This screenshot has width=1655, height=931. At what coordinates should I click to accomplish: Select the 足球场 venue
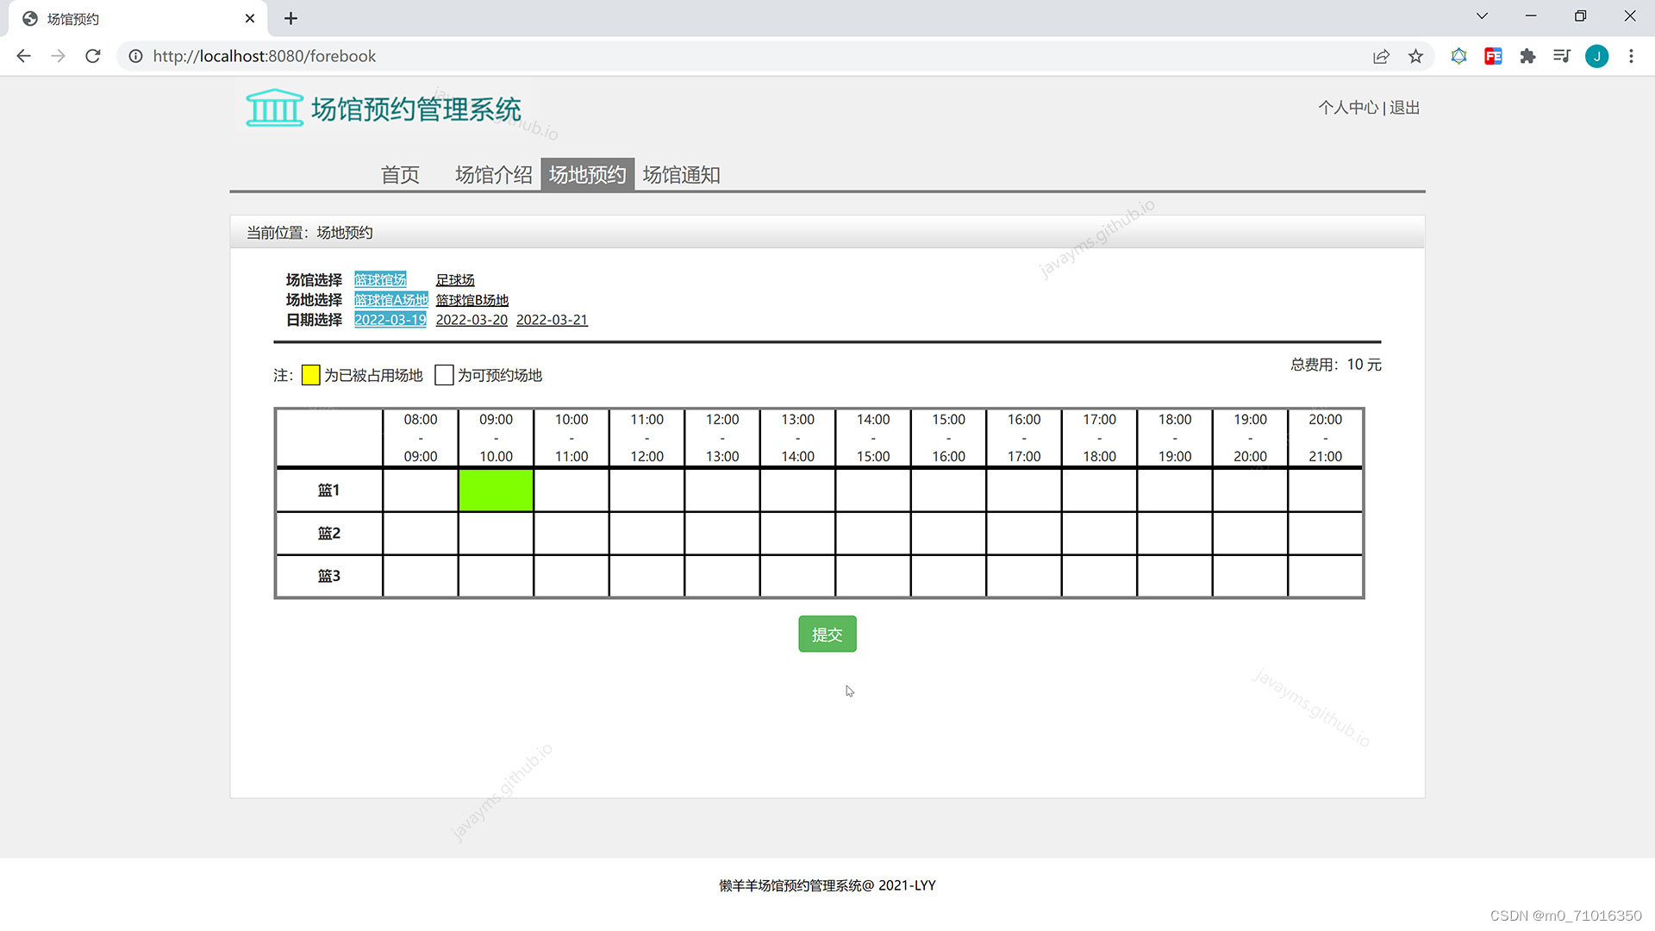click(x=455, y=279)
